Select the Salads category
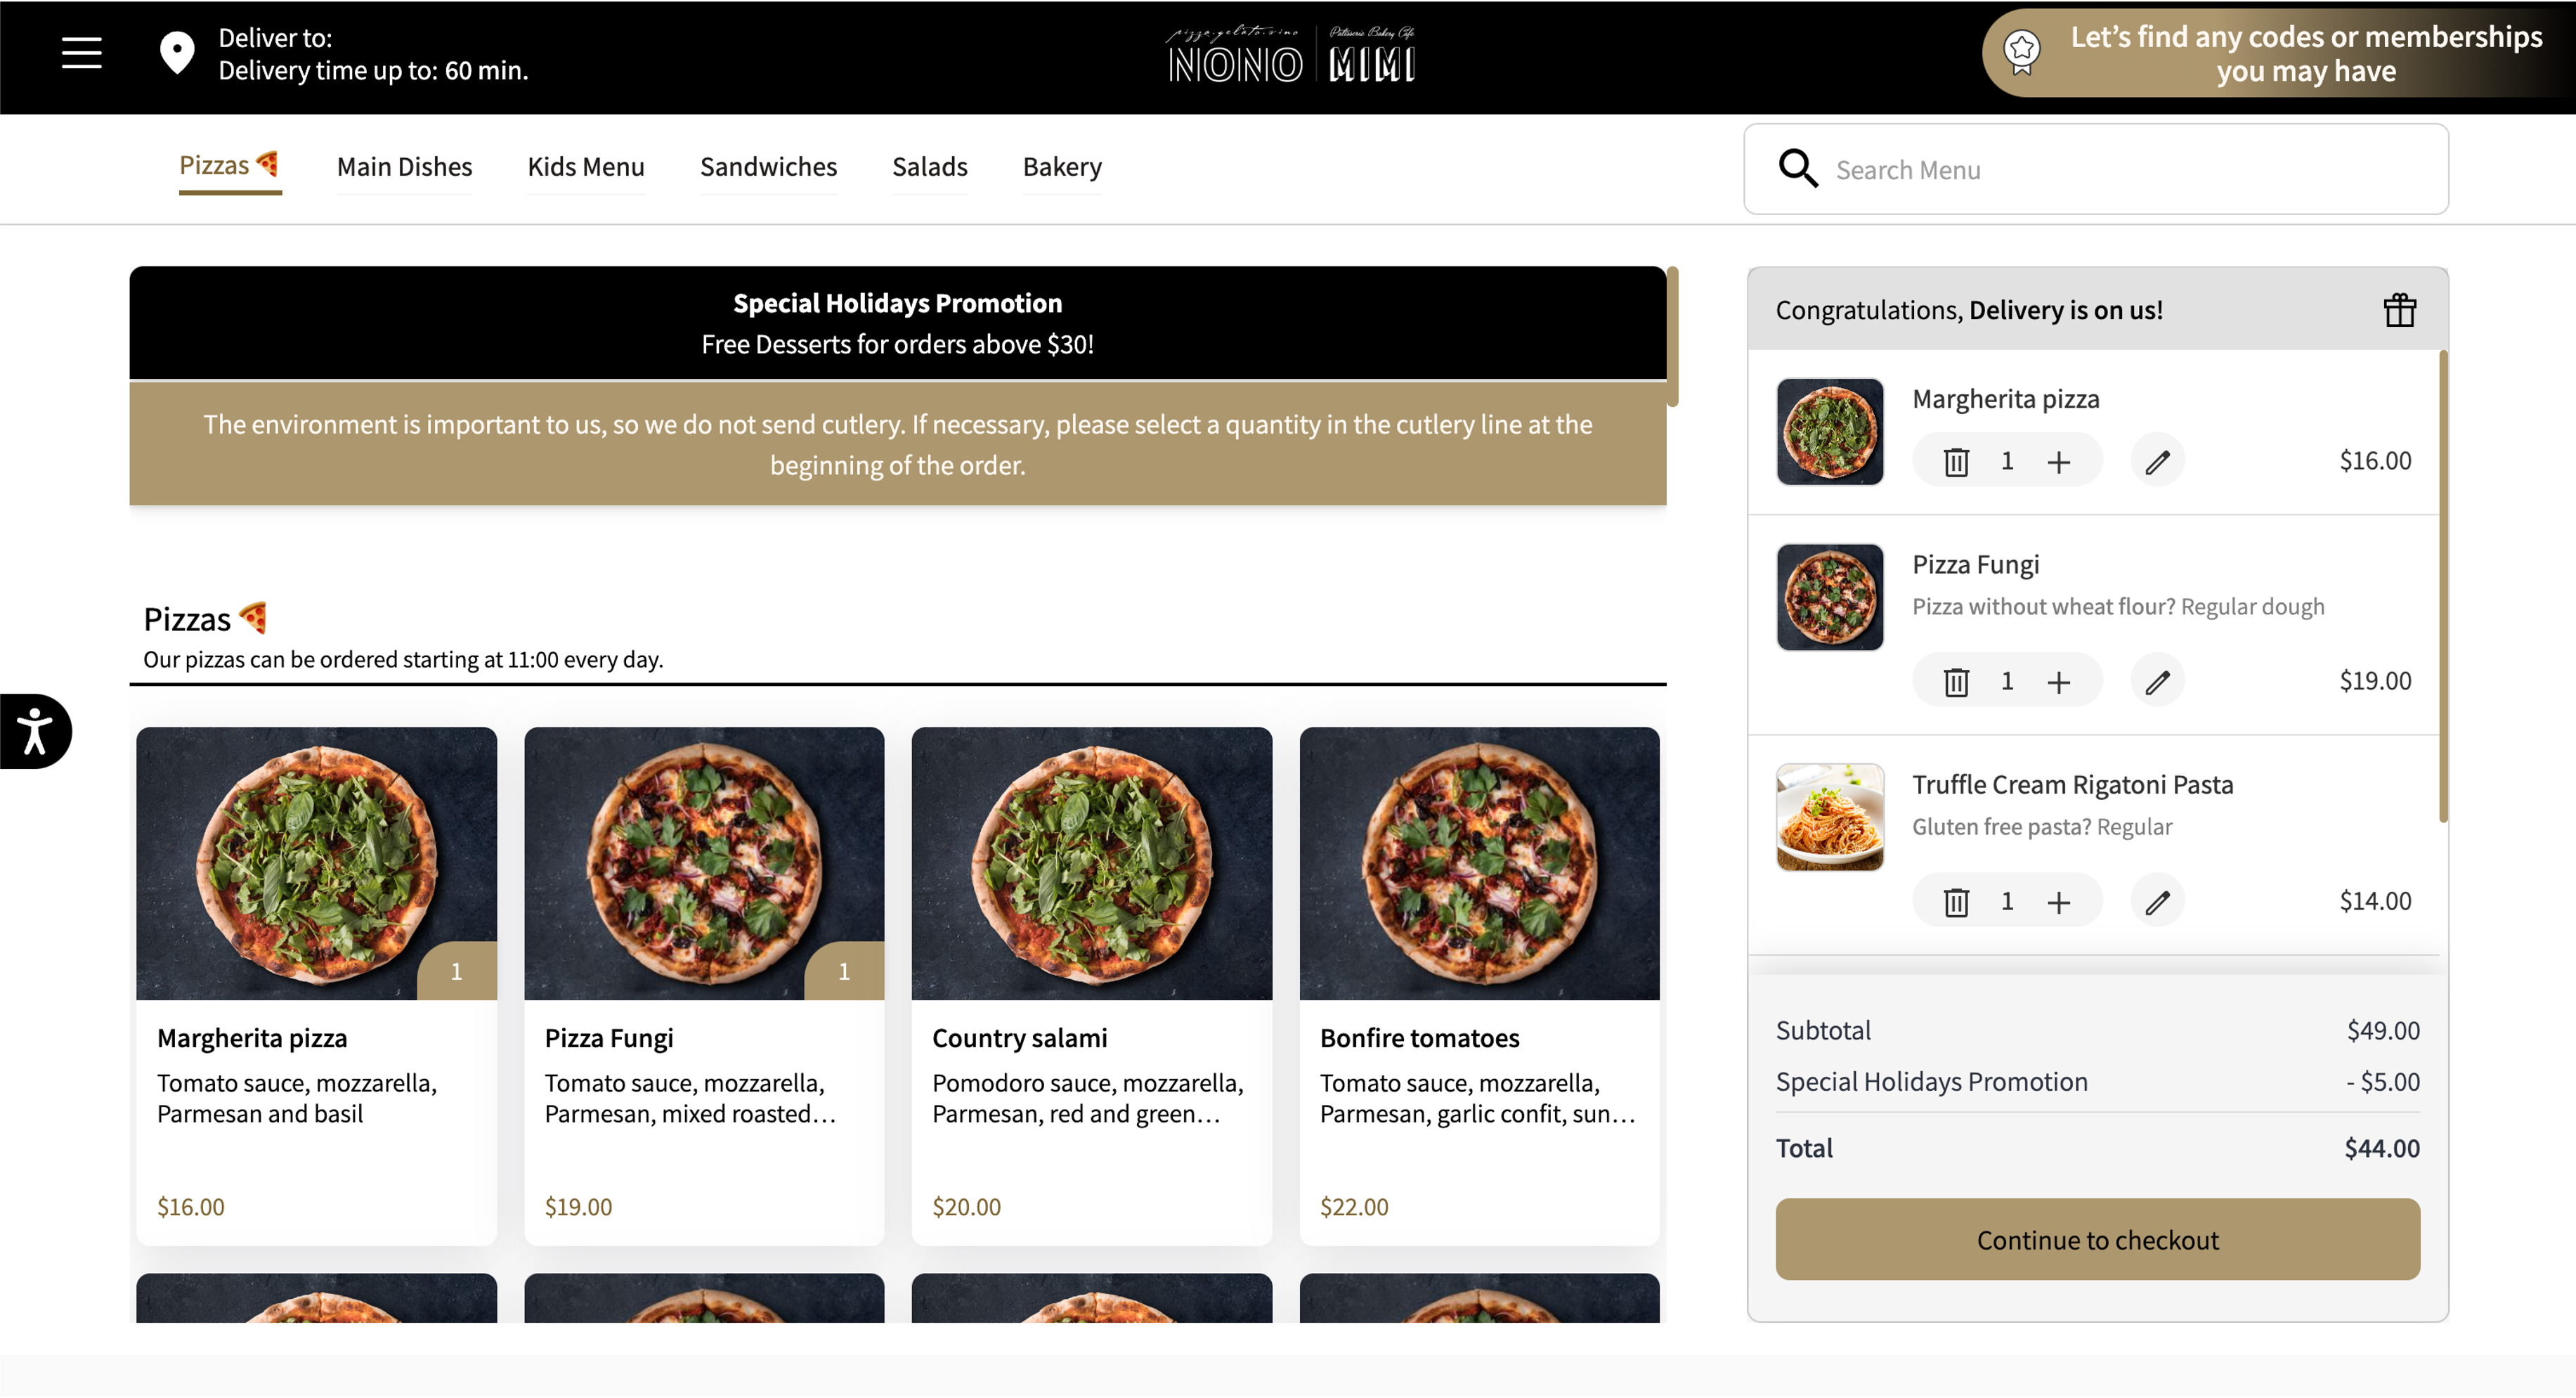This screenshot has height=1398, width=2576. pyautogui.click(x=930, y=167)
